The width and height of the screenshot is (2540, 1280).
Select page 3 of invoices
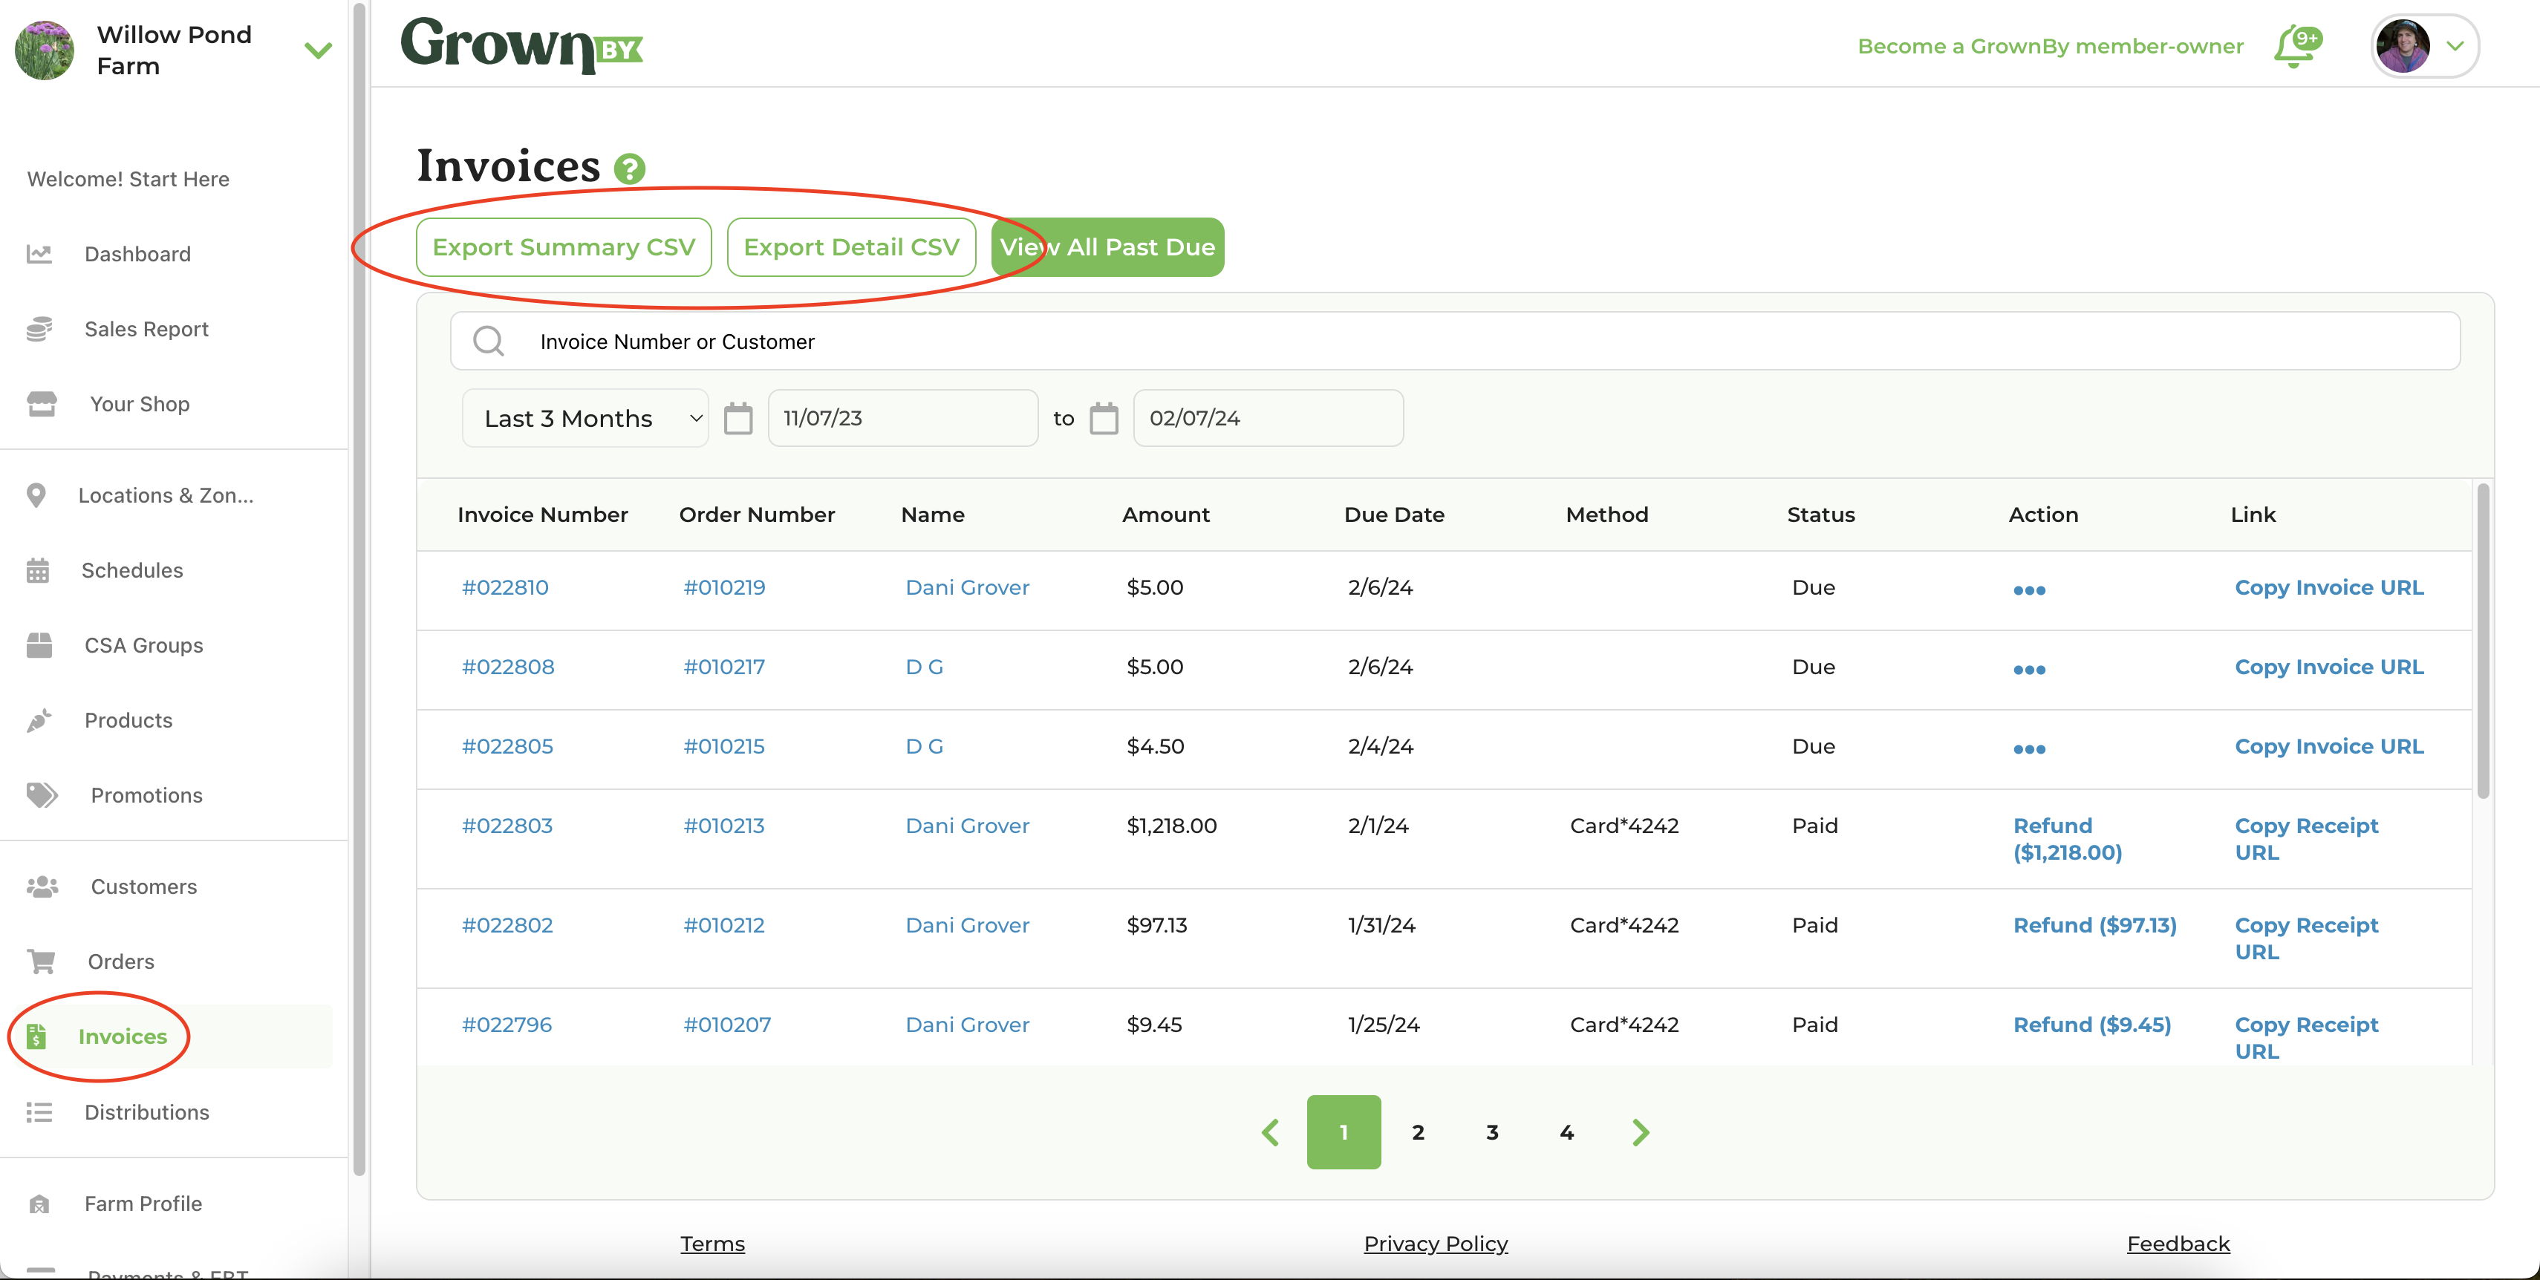pos(1492,1132)
